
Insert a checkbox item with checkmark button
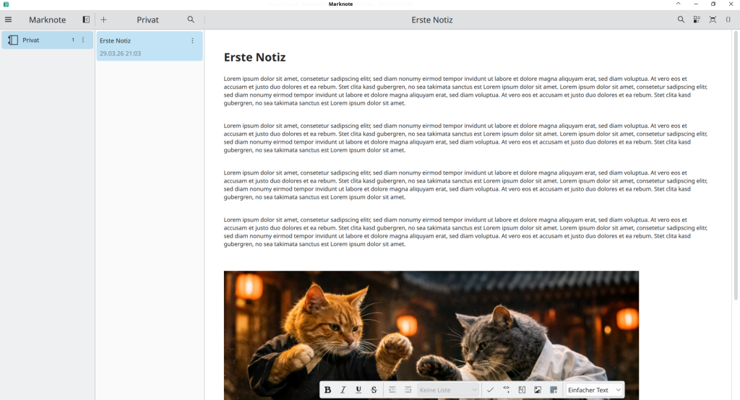pos(490,390)
